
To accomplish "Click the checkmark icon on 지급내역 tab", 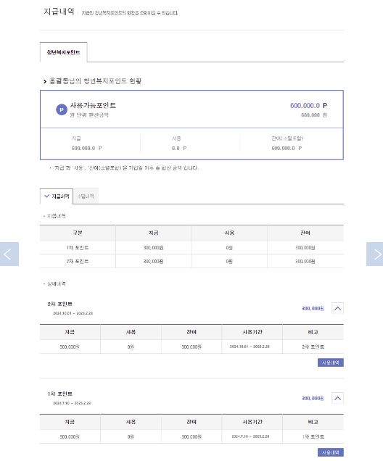I will tap(46, 196).
